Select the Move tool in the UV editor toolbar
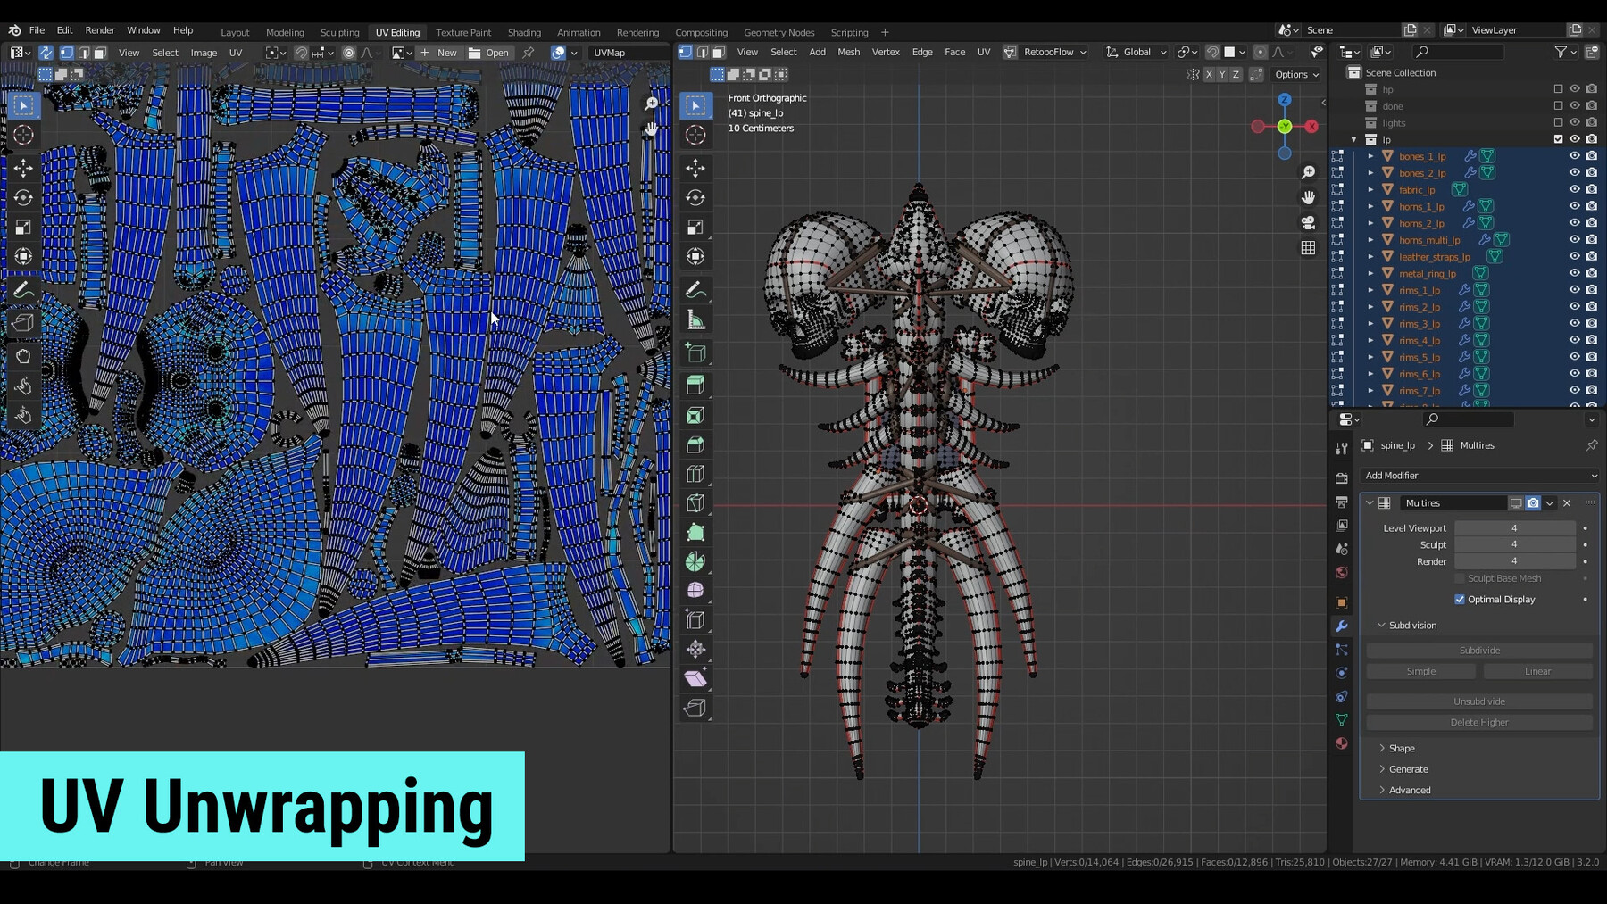Viewport: 1607px width, 904px height. tap(24, 166)
